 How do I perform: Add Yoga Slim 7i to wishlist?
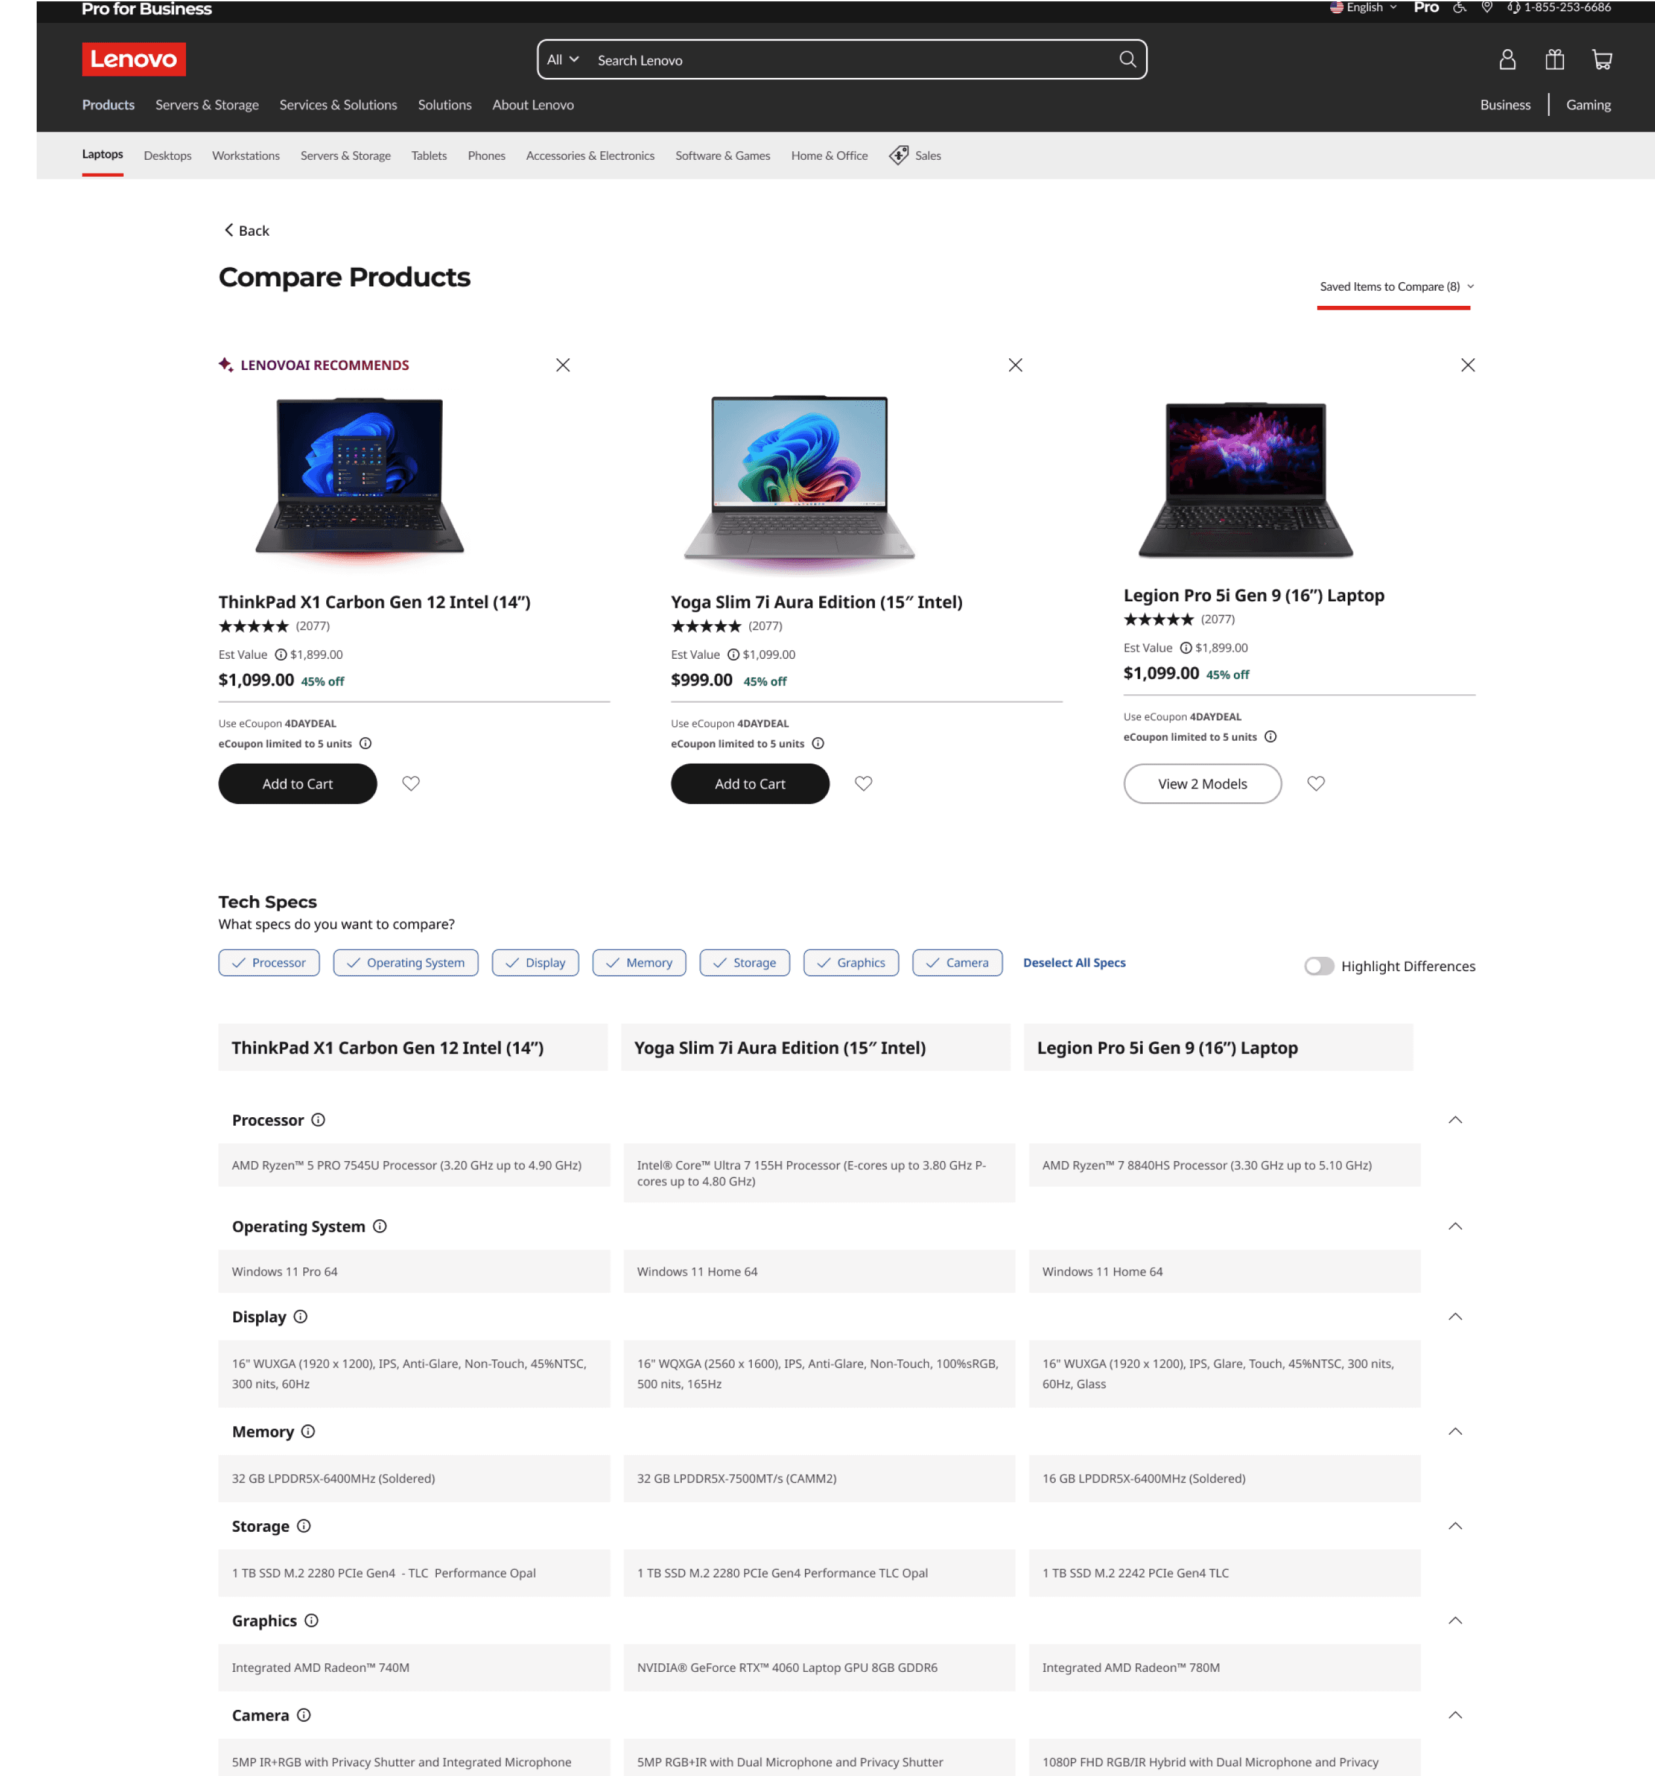pos(863,783)
